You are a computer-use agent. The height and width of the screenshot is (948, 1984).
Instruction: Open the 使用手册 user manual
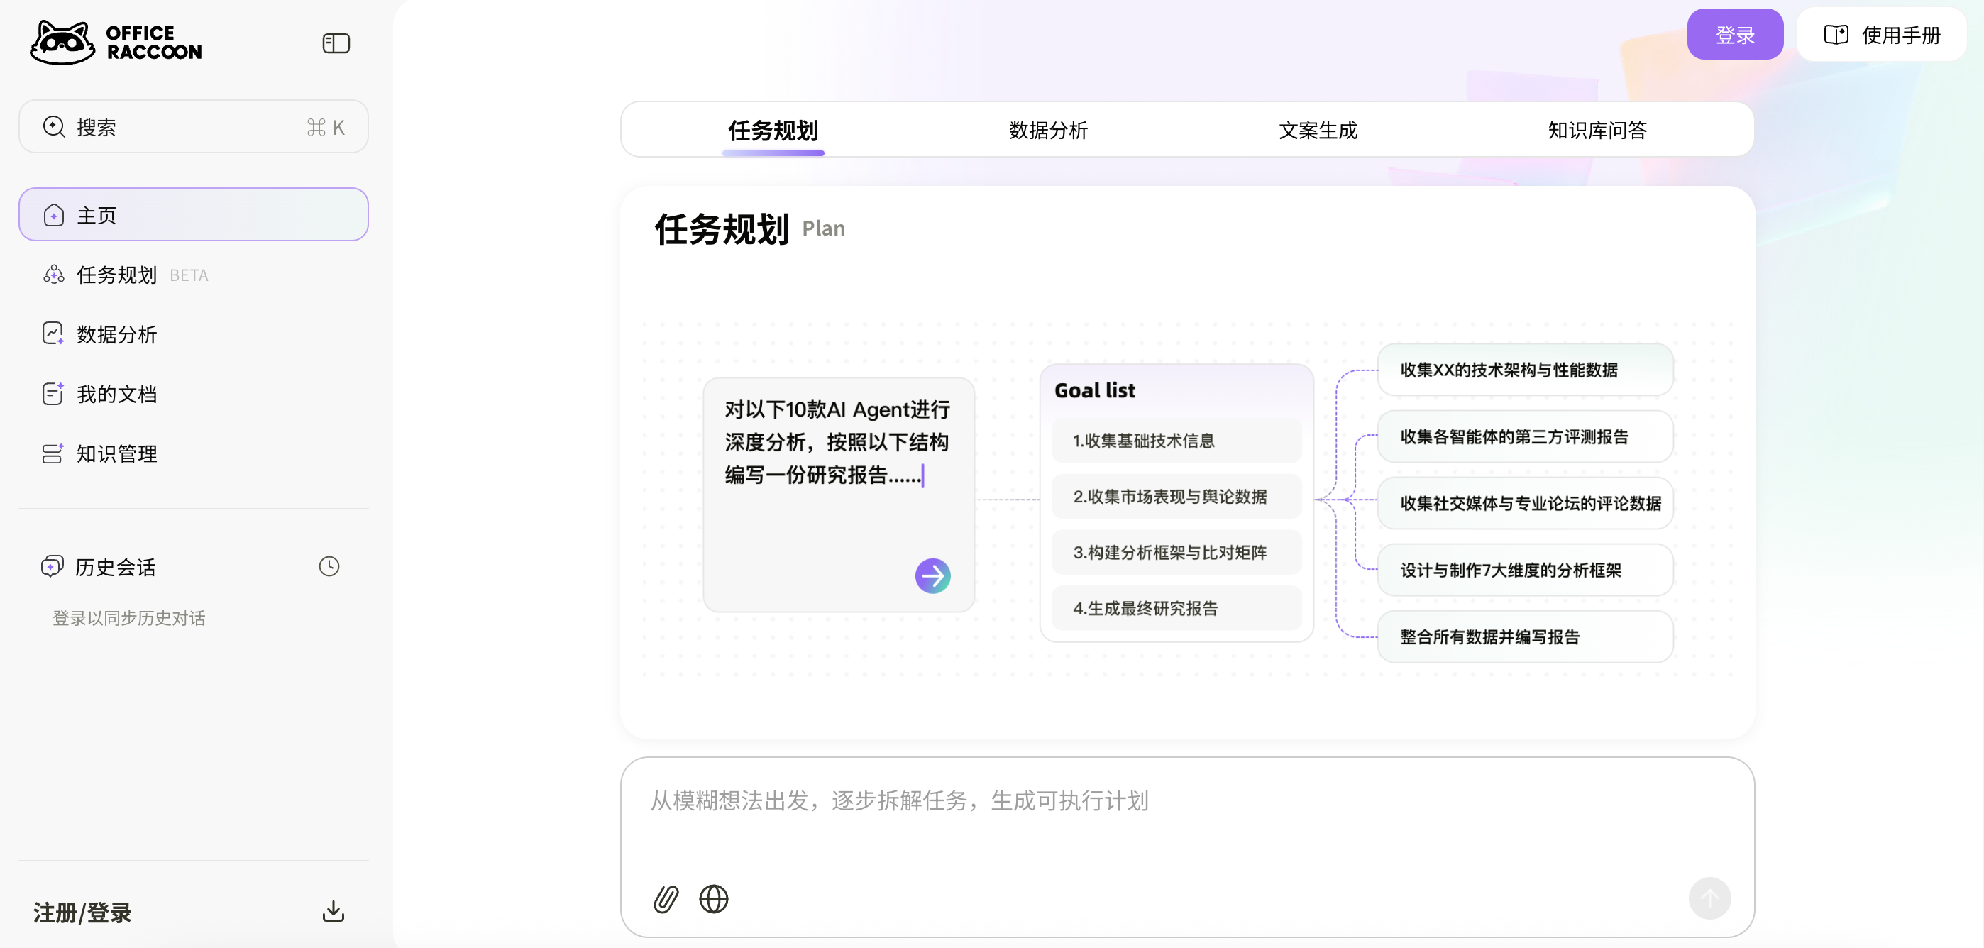pyautogui.click(x=1882, y=35)
